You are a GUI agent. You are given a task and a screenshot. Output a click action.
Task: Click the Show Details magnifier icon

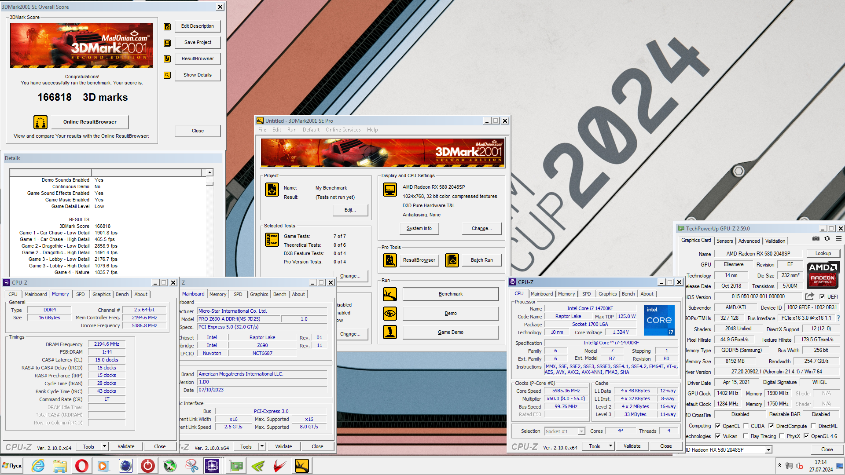[167, 75]
